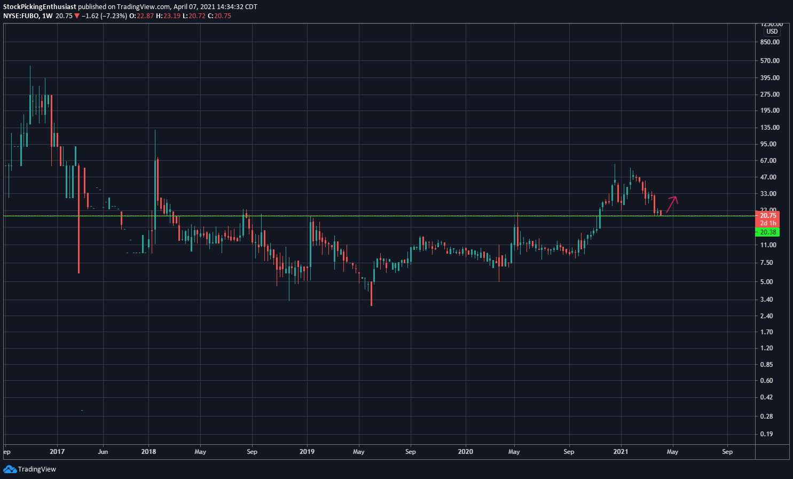
Task: Click the 570.00 price axis label
Action: (770, 61)
